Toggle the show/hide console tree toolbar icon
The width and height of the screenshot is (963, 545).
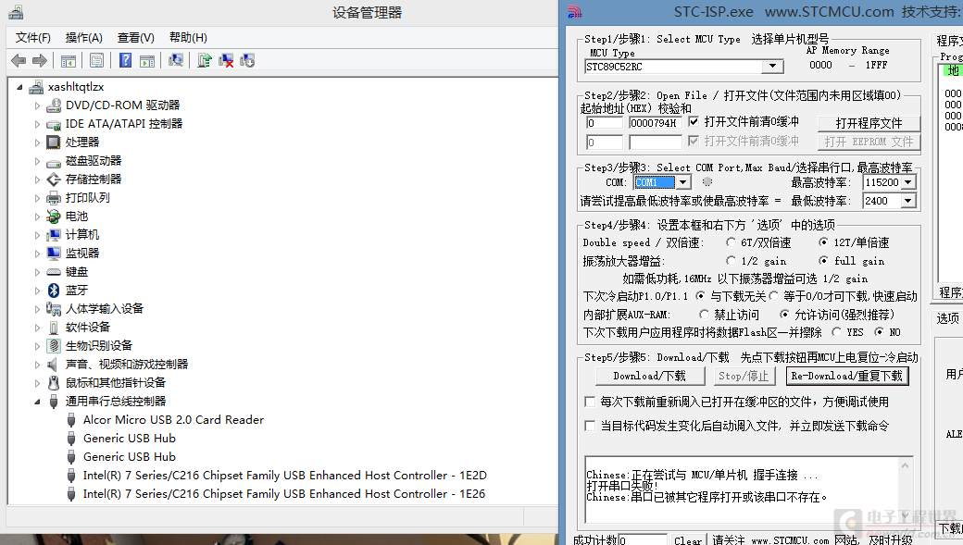(69, 61)
